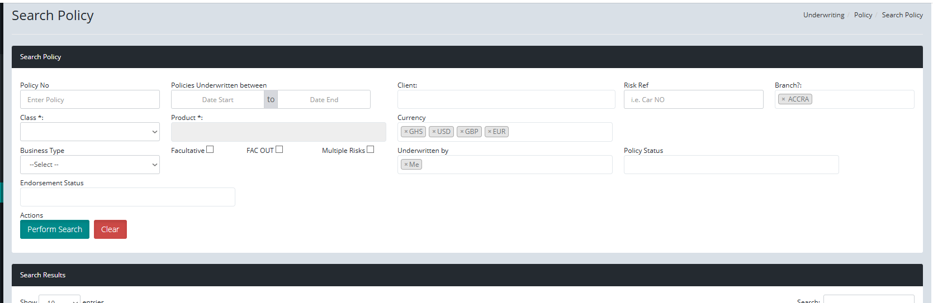Image resolution: width=933 pixels, height=303 pixels.
Task: Tick the Multiple Risks checkbox
Action: [x=370, y=150]
